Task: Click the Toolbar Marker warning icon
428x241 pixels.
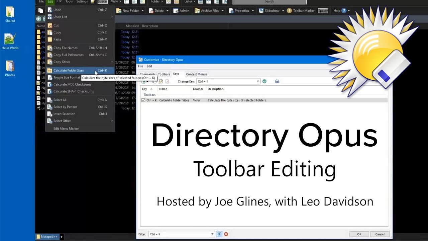Action: pyautogui.click(x=289, y=11)
